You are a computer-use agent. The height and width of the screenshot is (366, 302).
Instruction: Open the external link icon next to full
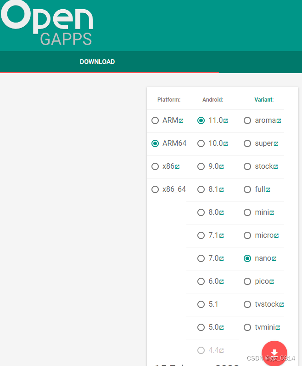pyautogui.click(x=268, y=190)
